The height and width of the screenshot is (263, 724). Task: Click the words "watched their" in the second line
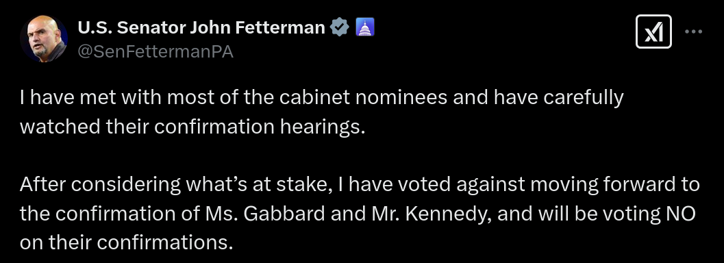coord(84,127)
